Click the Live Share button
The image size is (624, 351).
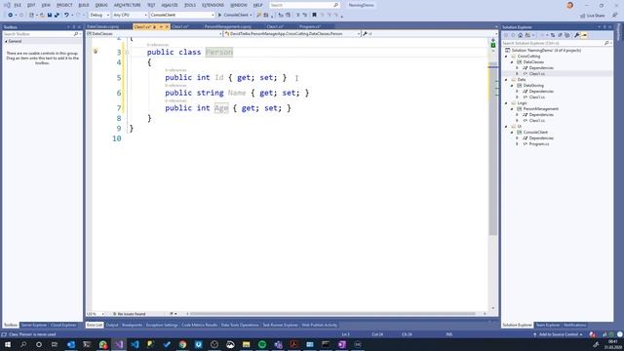tap(593, 16)
